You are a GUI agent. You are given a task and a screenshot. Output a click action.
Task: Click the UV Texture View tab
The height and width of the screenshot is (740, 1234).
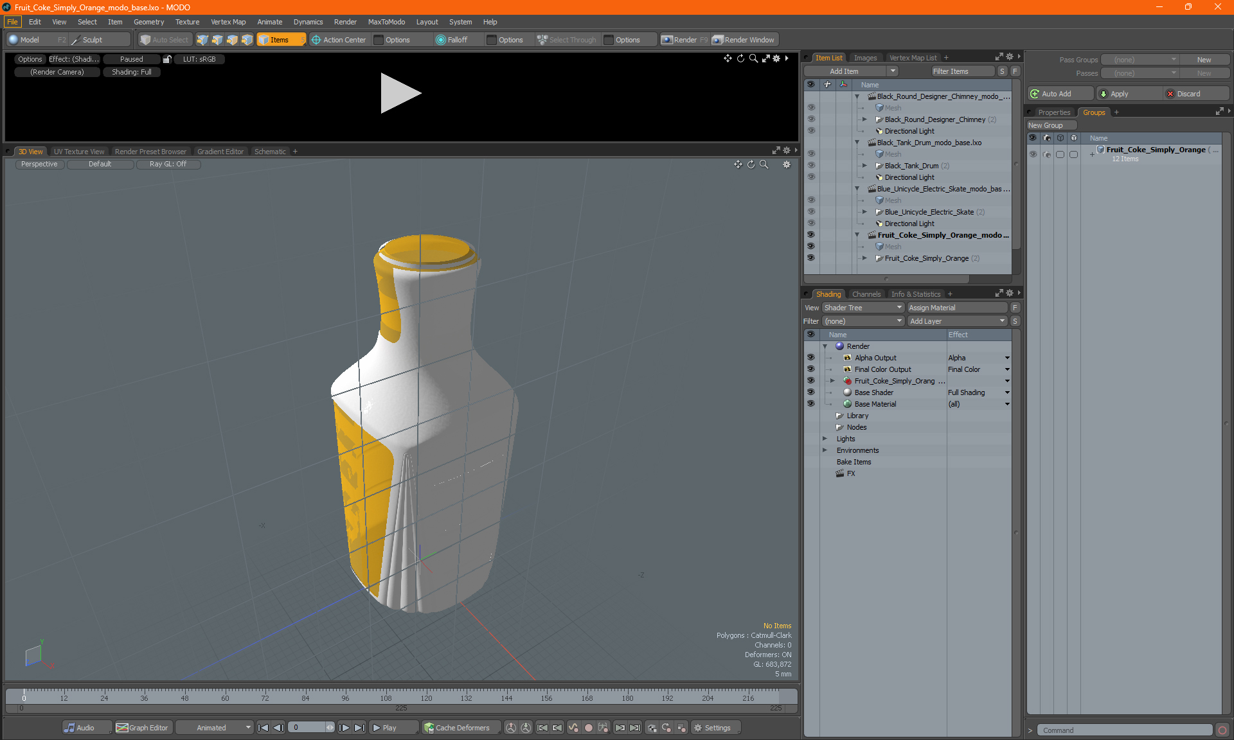point(78,151)
